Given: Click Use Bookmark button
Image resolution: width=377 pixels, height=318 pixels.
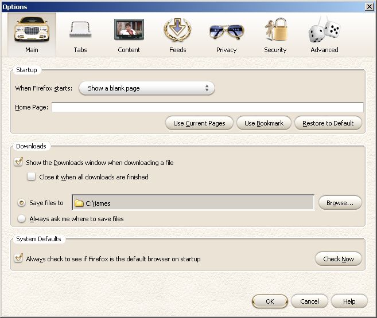Looking at the screenshot, I should click(x=264, y=123).
